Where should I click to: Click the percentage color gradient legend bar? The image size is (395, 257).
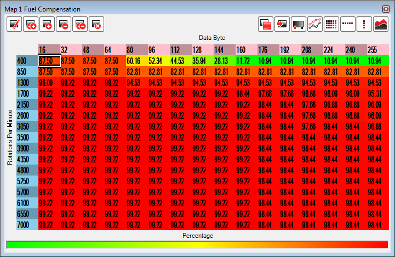click(x=197, y=244)
